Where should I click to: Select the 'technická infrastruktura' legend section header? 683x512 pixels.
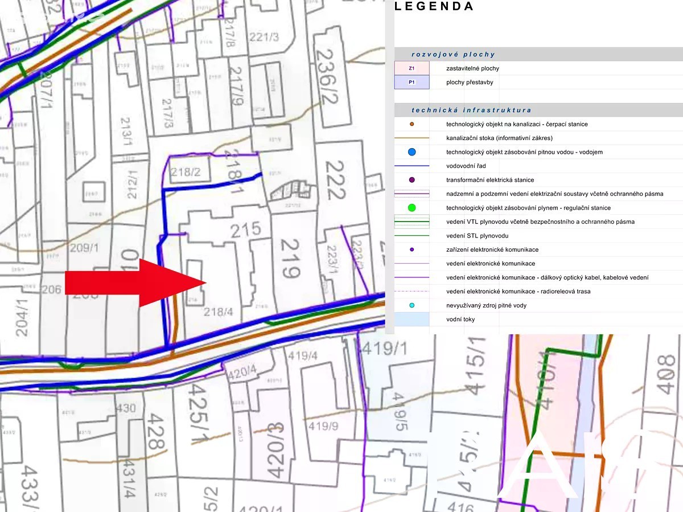click(x=471, y=110)
